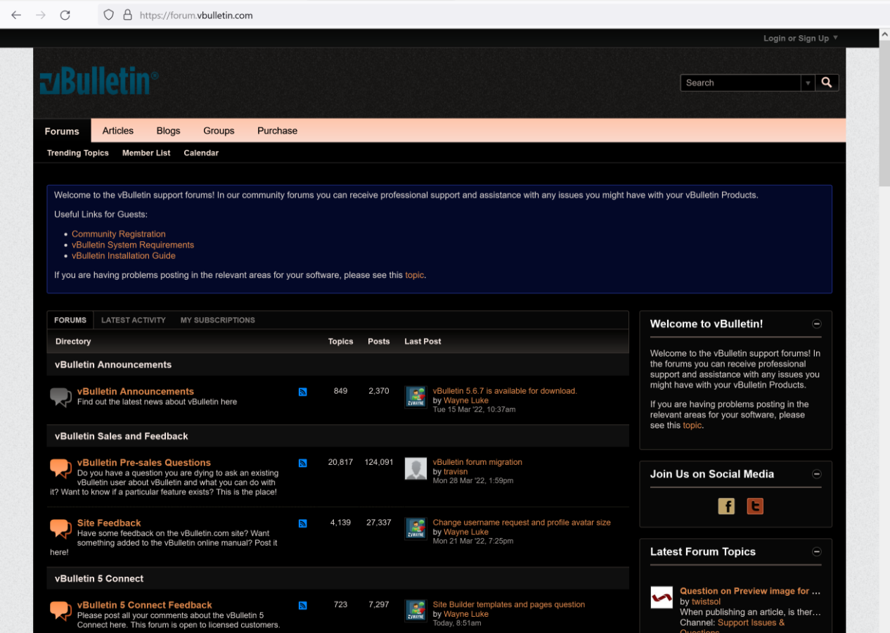
Task: Click Site Feedback orange speech bubble icon
Action: pos(60,529)
